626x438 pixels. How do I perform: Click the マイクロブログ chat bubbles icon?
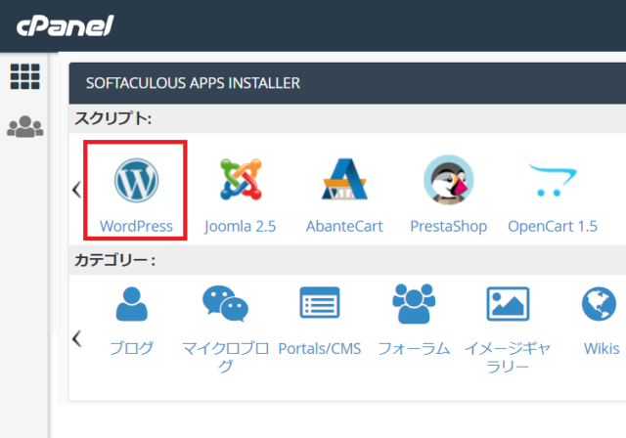pyautogui.click(x=226, y=303)
